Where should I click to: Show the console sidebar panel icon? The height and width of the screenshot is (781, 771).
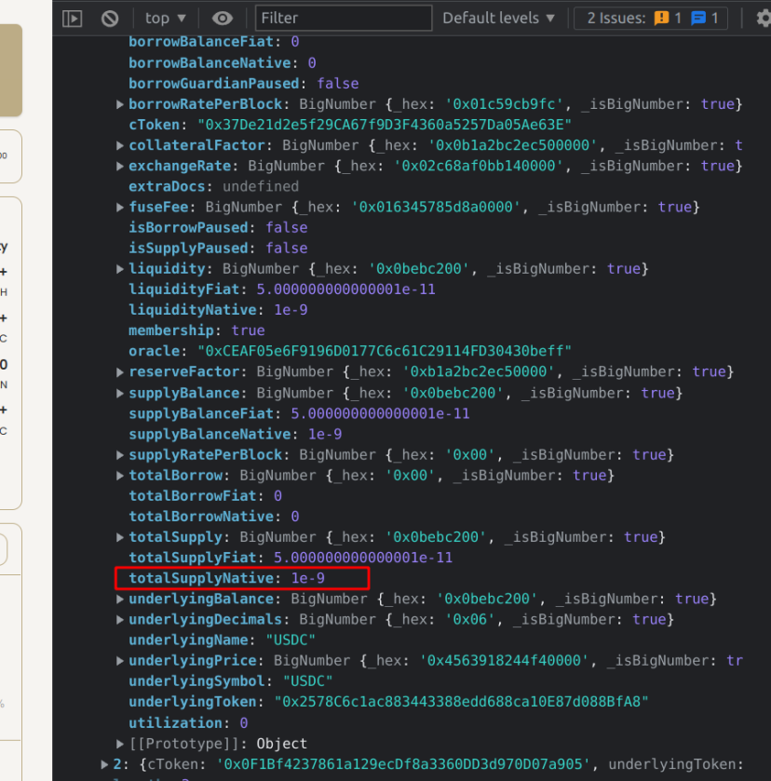pyautogui.click(x=72, y=18)
